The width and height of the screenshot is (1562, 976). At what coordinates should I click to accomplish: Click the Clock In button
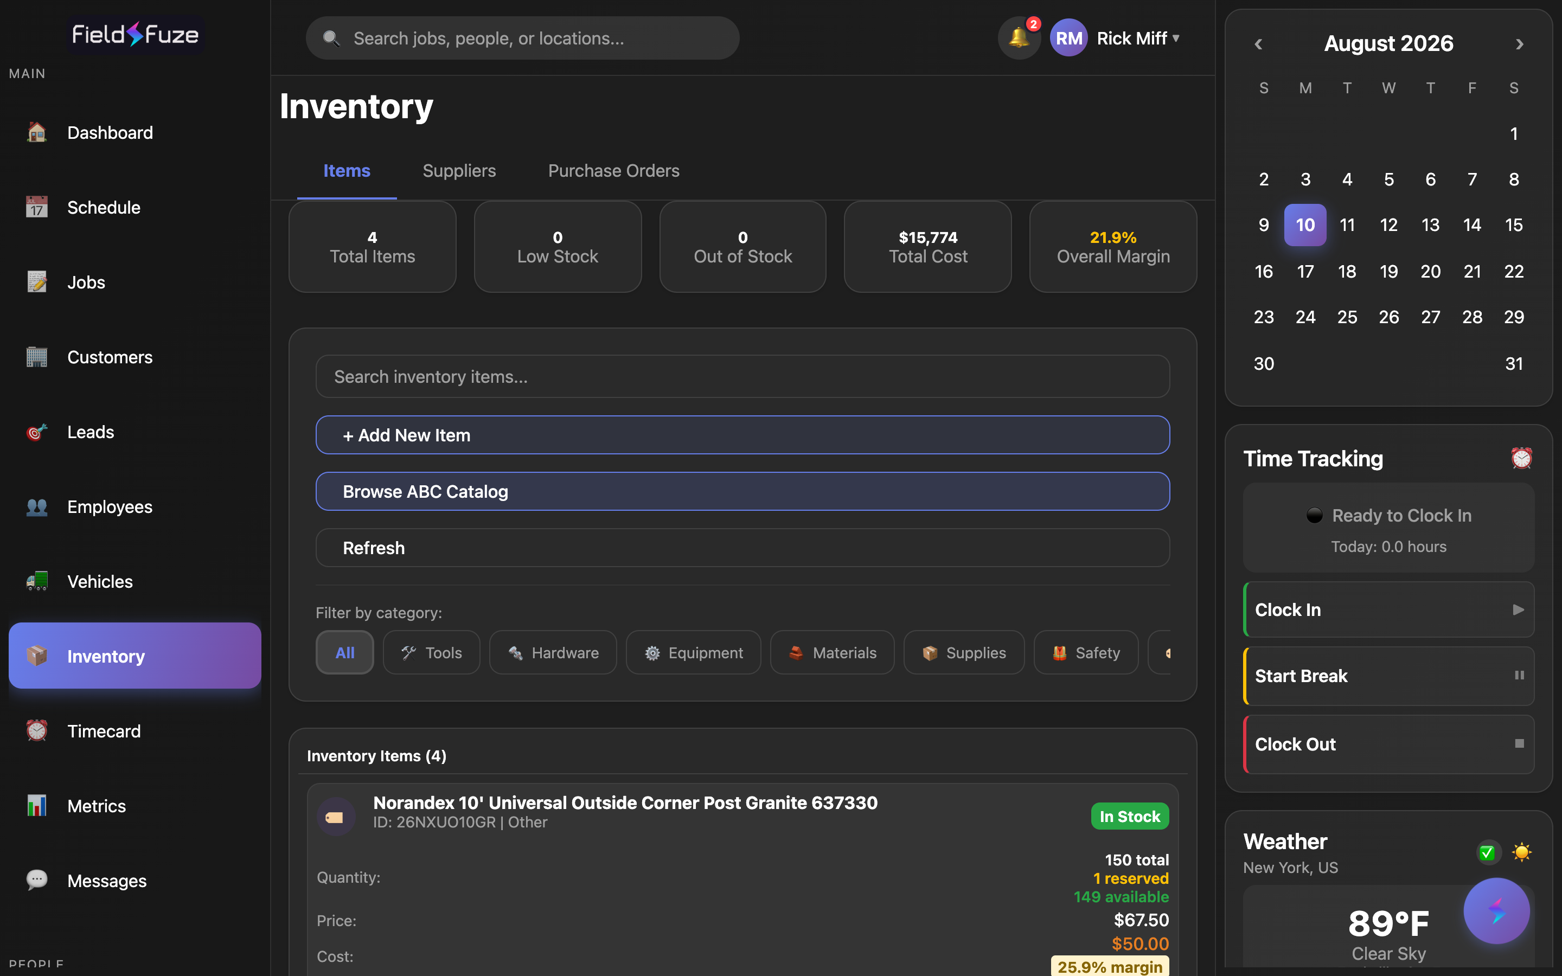click(x=1388, y=609)
